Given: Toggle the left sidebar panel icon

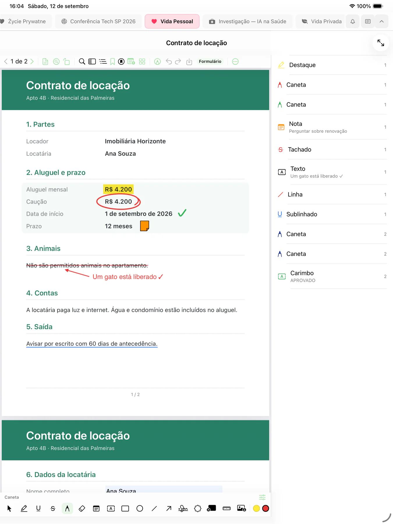Looking at the screenshot, I should pyautogui.click(x=92, y=61).
